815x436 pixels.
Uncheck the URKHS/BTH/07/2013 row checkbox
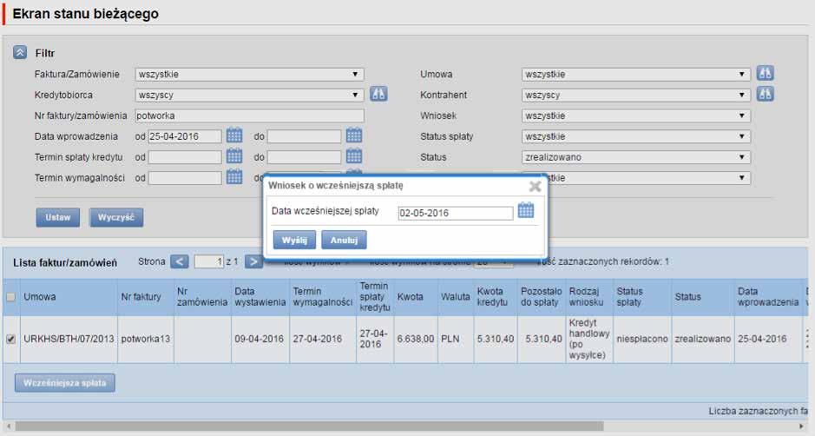click(10, 340)
